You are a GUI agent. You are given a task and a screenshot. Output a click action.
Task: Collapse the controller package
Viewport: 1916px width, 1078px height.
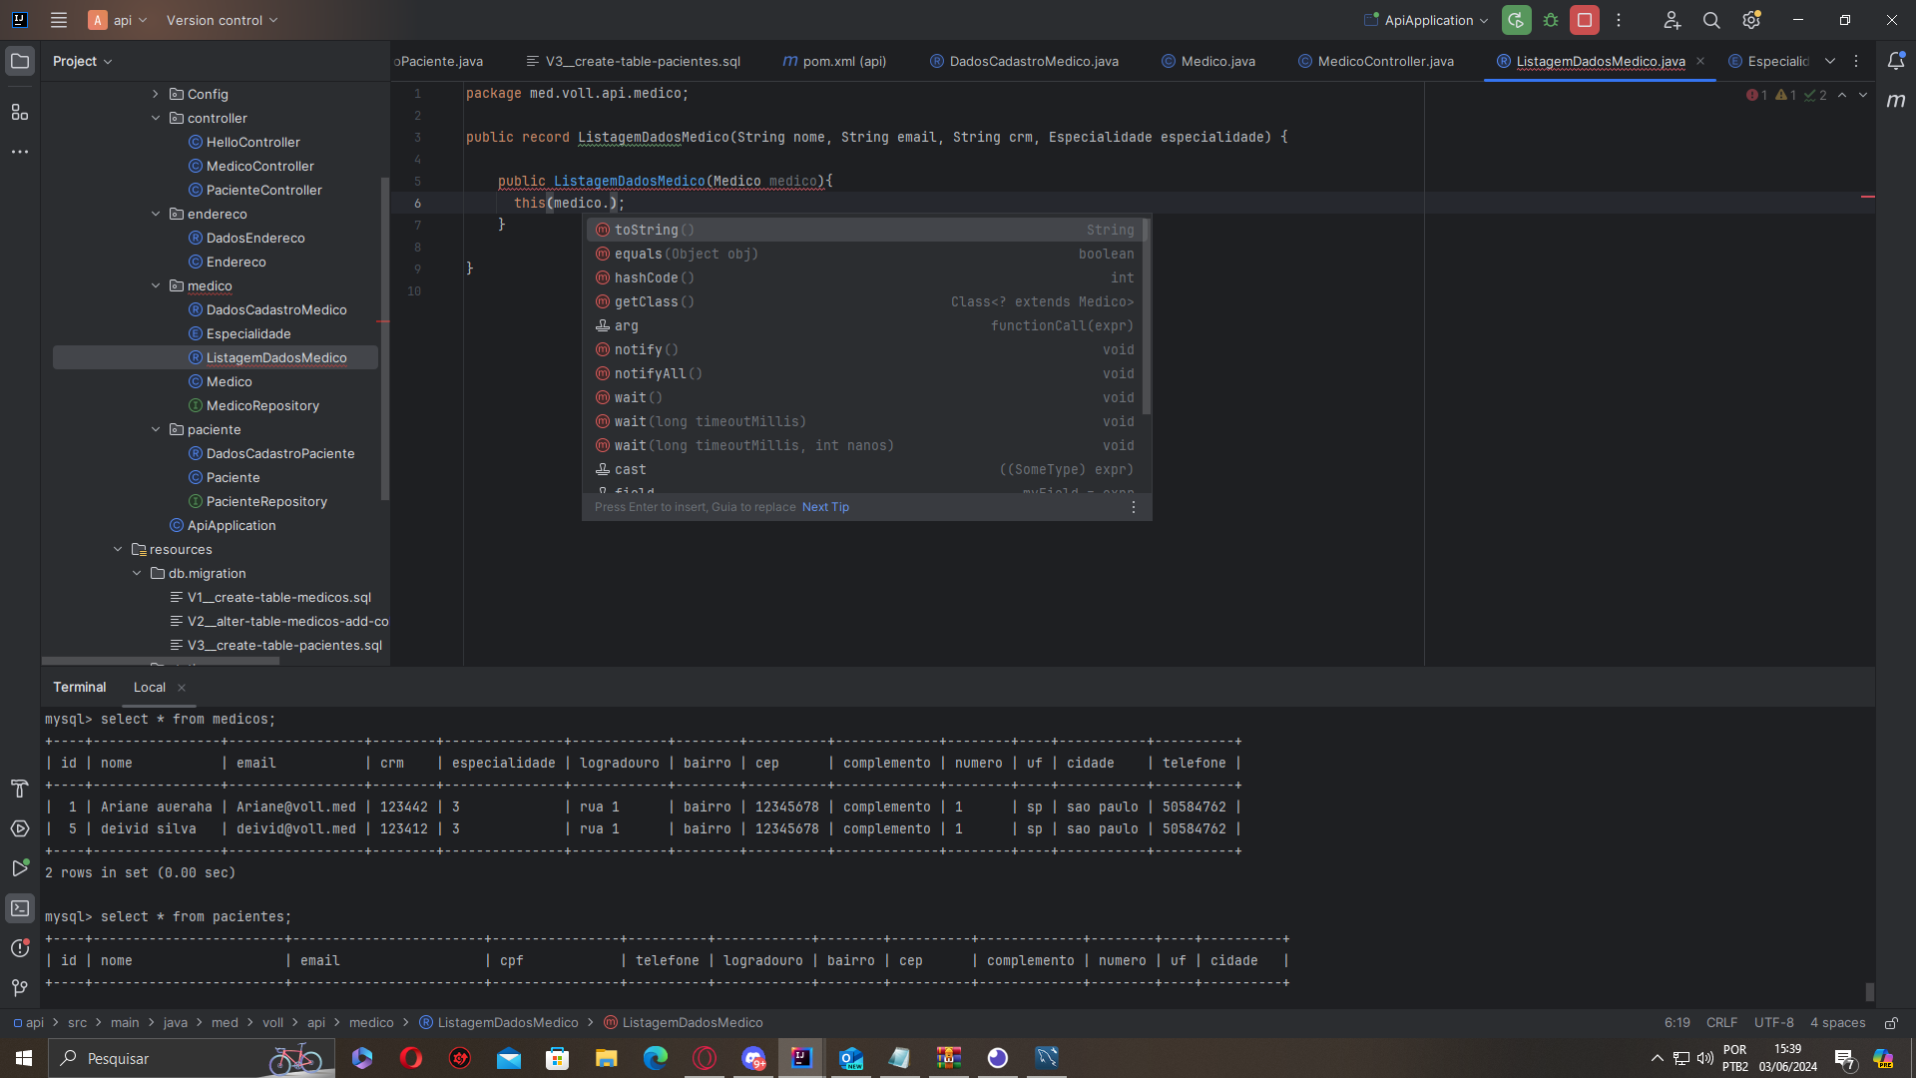(x=156, y=118)
